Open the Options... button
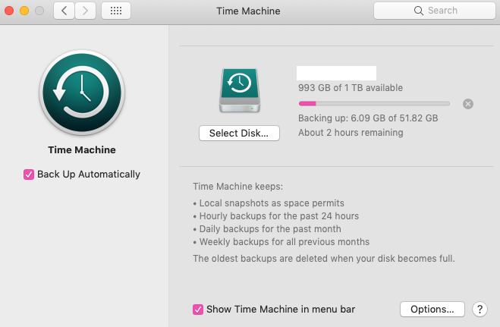Image resolution: width=500 pixels, height=327 pixels. pos(432,309)
